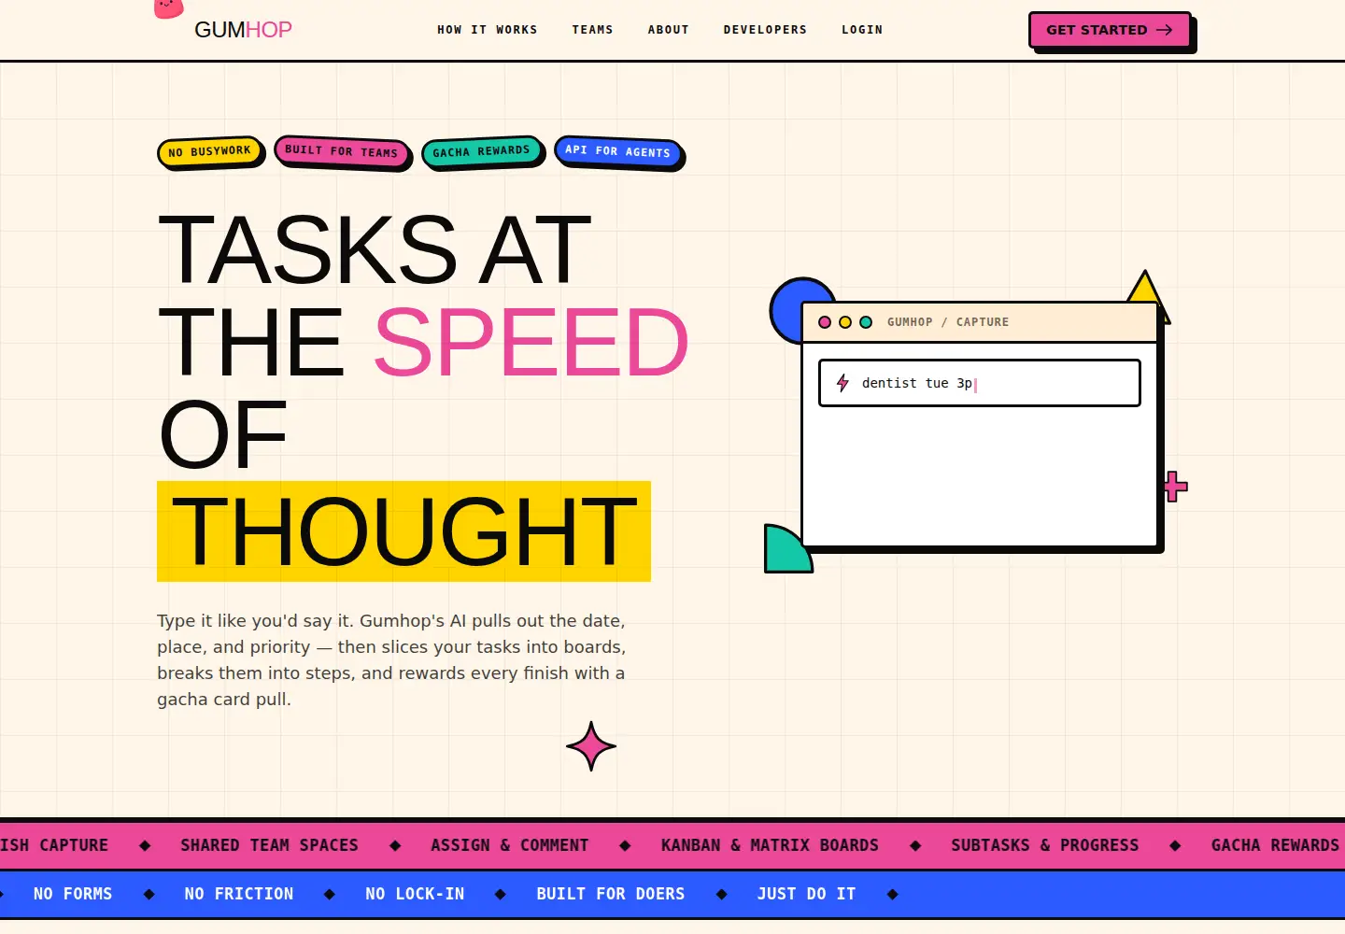This screenshot has height=934, width=1345.
Task: Click 'ASSIGN & COMMENT' in pink ticker
Action: [x=510, y=845]
